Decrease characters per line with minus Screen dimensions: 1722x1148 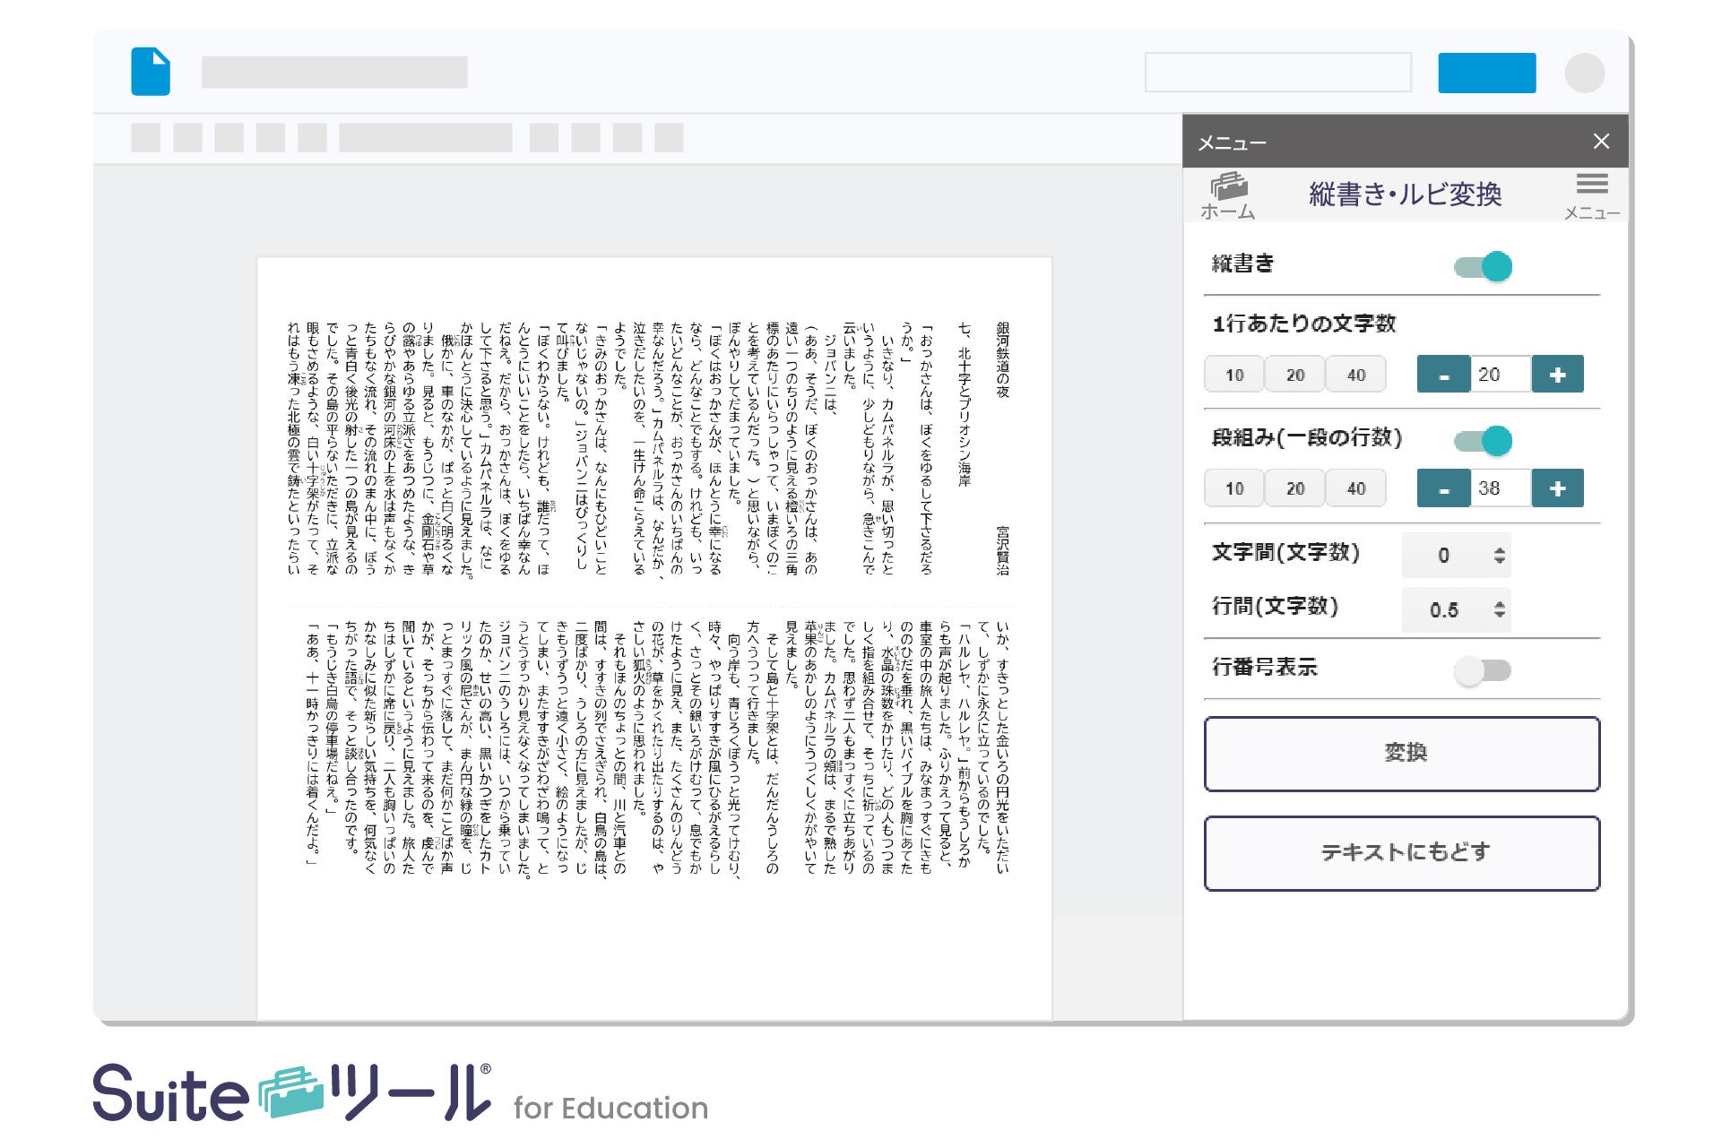click(x=1442, y=375)
